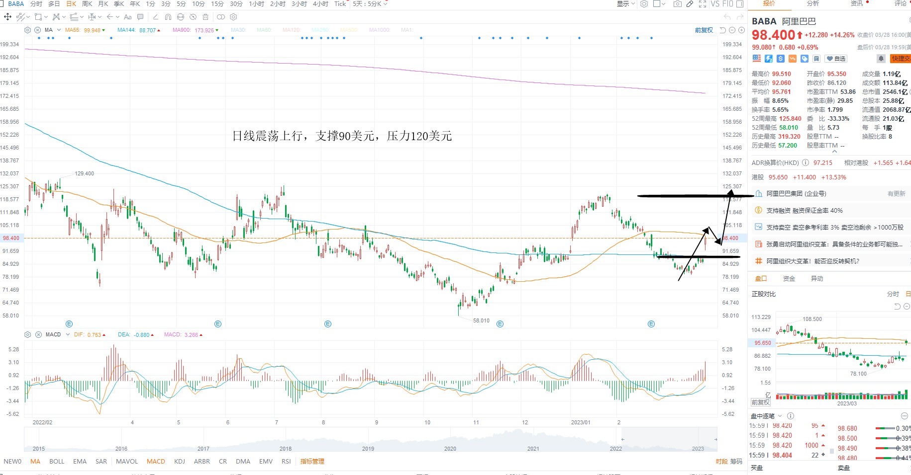Switch to the 周K weekly chart tab
The image size is (911, 475).
click(x=87, y=4)
